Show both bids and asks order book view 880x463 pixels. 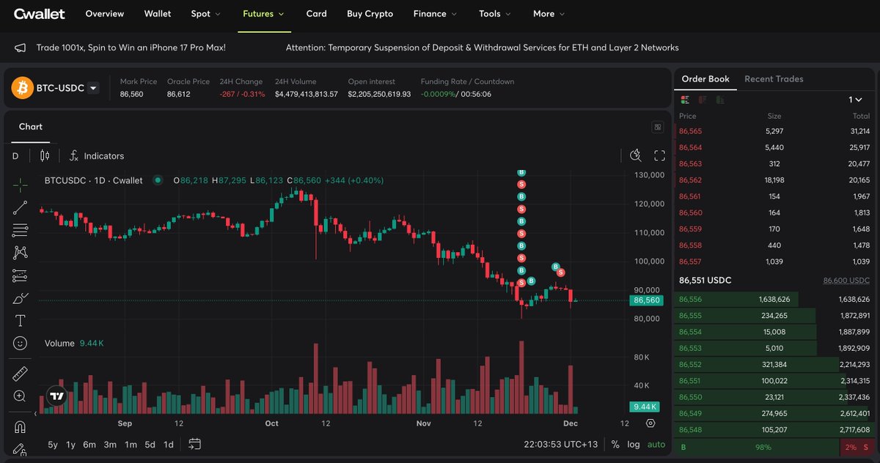[685, 100]
